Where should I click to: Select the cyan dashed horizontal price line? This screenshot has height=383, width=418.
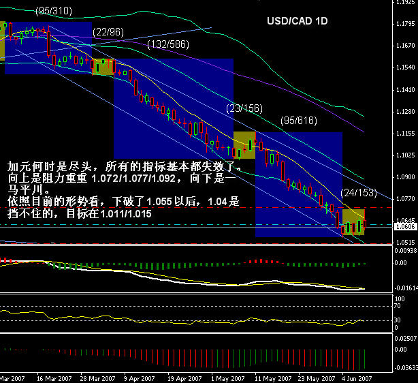click(196, 225)
